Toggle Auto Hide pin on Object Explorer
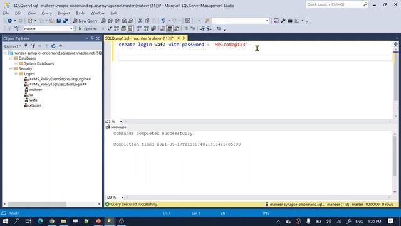The image size is (401, 226). point(93,38)
